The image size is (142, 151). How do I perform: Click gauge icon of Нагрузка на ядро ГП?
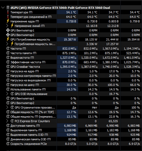(x=8, y=71)
